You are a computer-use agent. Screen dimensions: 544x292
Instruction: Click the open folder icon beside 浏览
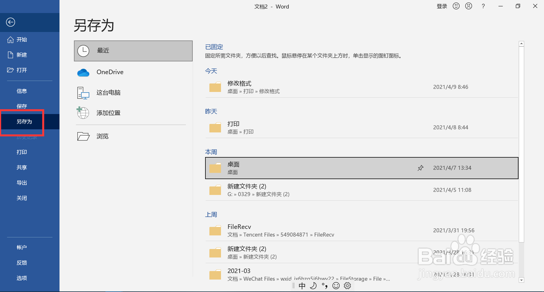pyautogui.click(x=83, y=136)
